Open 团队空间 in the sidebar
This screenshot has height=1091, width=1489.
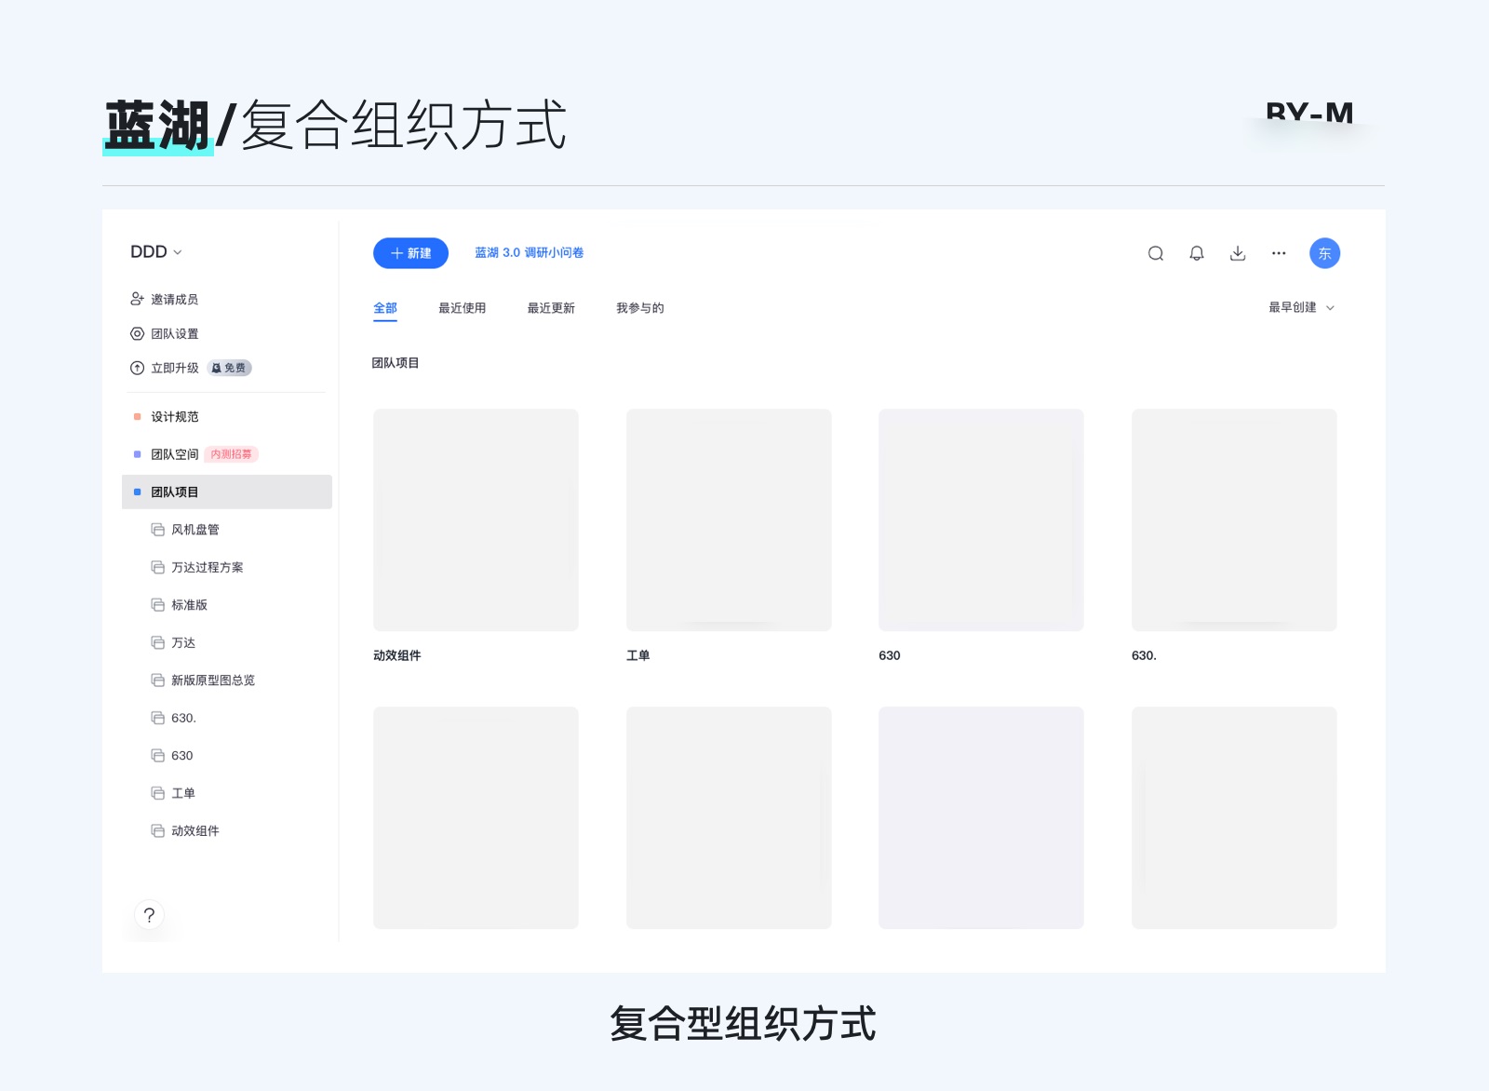[175, 454]
